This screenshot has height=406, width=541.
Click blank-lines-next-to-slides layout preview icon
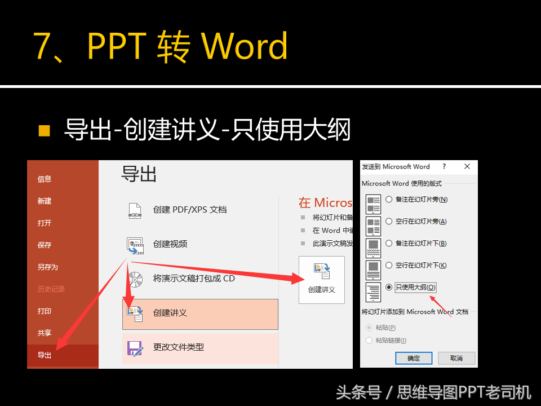pos(373,226)
